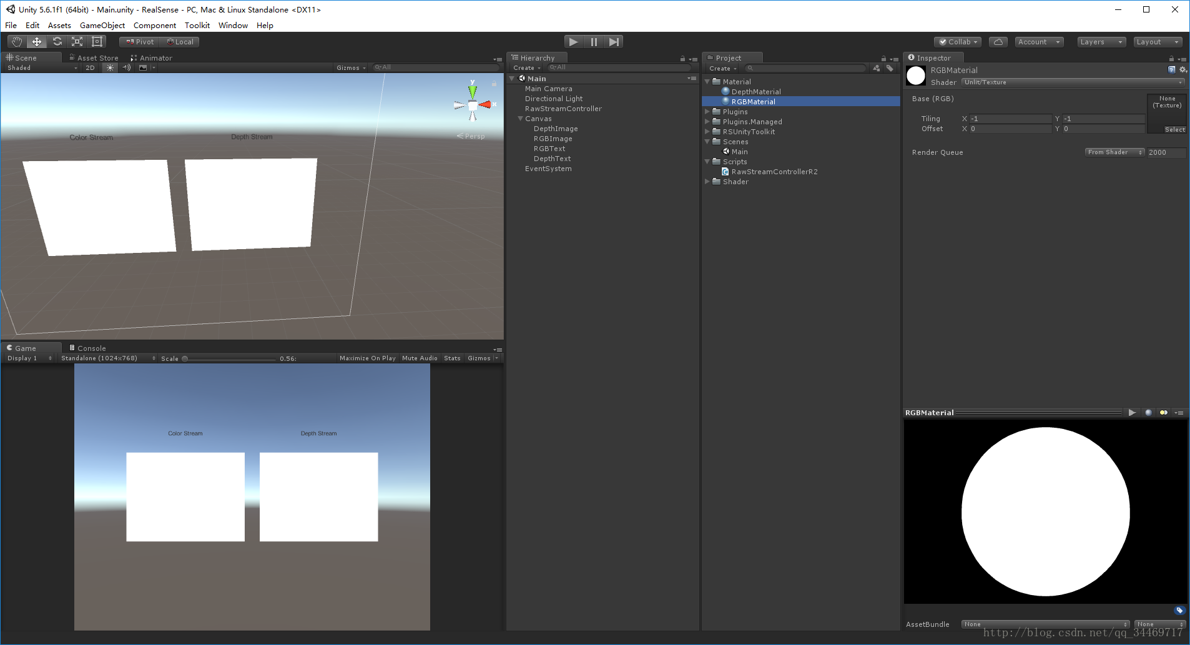Collapse the Scripts folder
This screenshot has height=645, width=1190.
click(707, 162)
